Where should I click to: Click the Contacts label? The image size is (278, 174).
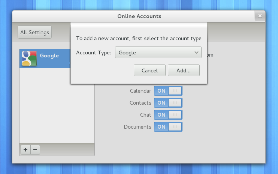tap(140, 103)
